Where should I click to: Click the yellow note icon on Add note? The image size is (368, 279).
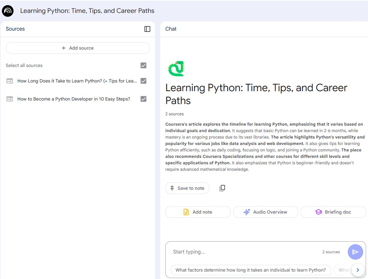pyautogui.click(x=186, y=212)
